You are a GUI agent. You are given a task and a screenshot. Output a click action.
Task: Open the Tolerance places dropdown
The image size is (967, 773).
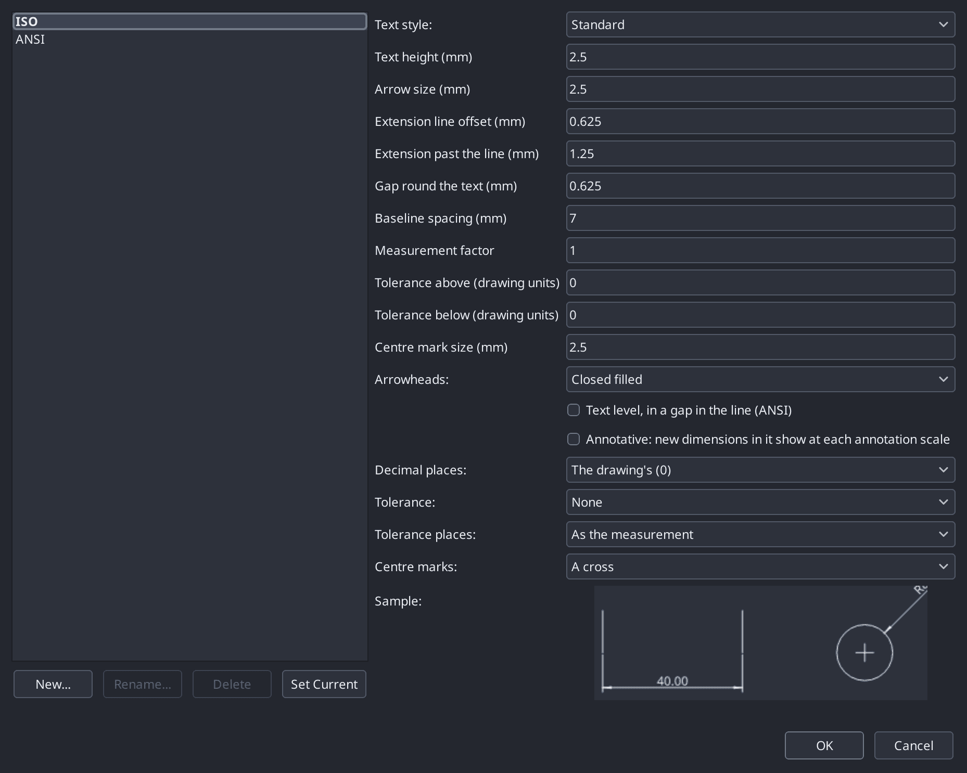coord(760,534)
